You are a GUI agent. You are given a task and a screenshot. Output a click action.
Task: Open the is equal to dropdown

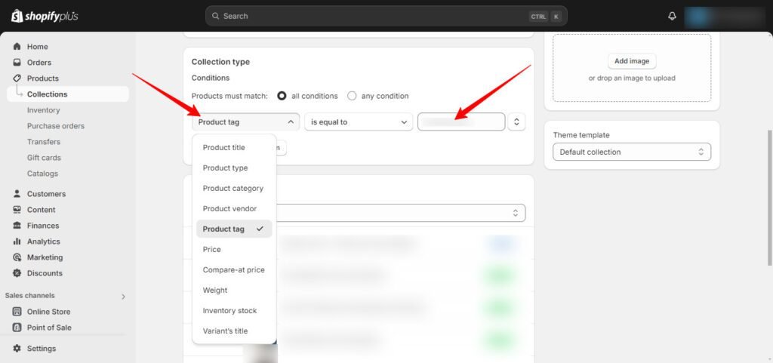click(359, 122)
